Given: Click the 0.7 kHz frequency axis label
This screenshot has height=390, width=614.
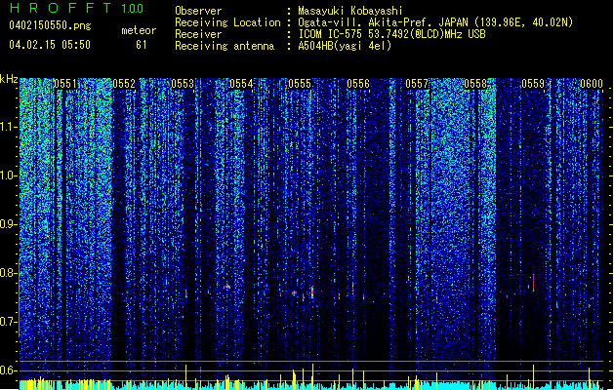Looking at the screenshot, I should pyautogui.click(x=9, y=322).
